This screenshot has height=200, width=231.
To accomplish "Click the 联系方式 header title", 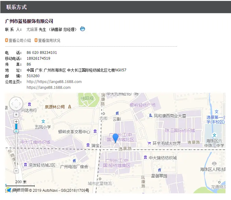I will [x=16, y=7].
